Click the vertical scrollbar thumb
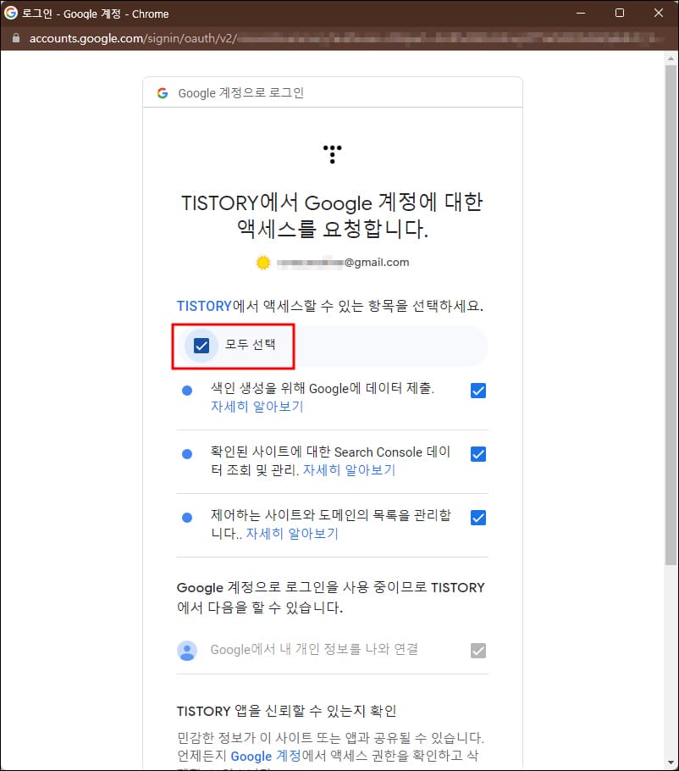This screenshot has width=679, height=771. pos(671,315)
